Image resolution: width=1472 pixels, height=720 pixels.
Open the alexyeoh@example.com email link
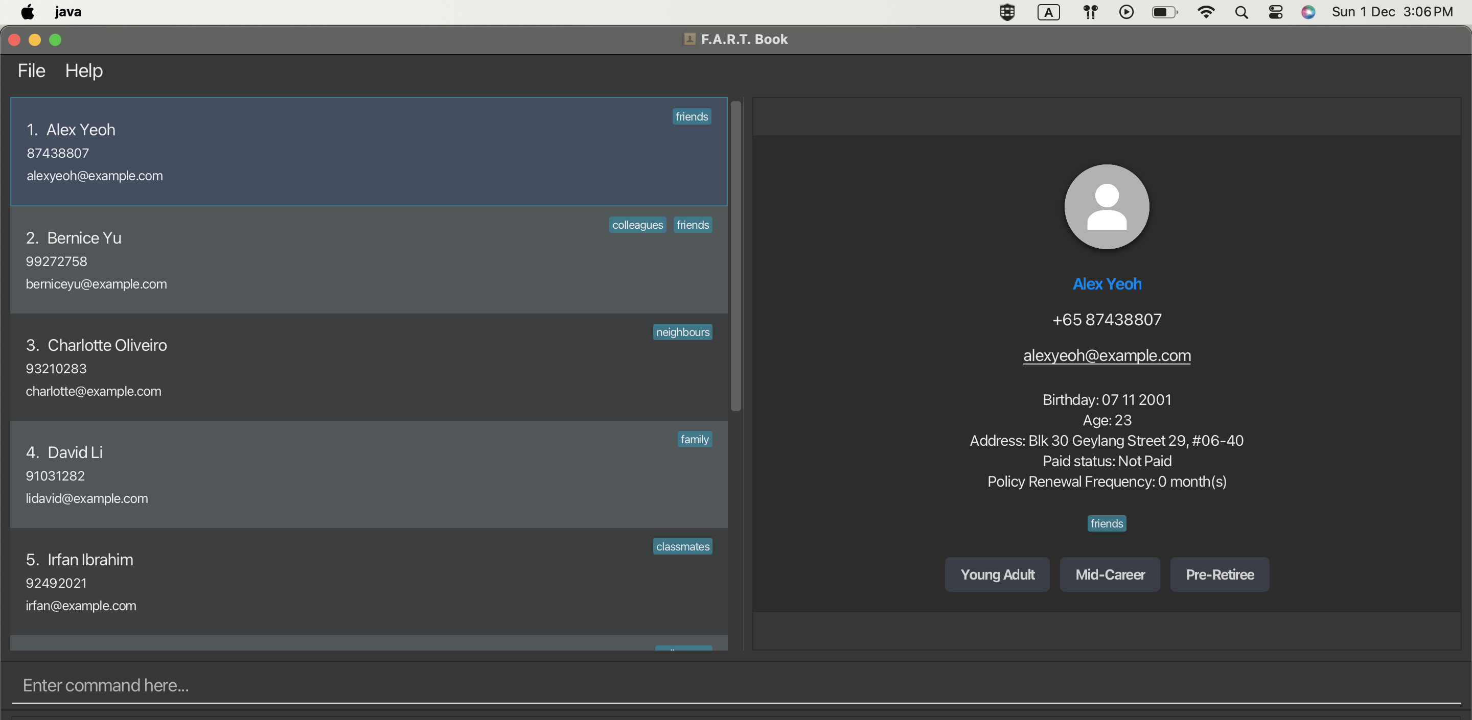click(x=1106, y=355)
